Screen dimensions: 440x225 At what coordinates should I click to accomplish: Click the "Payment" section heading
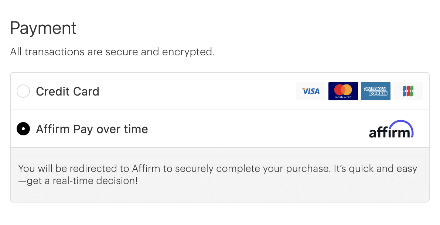point(43,28)
